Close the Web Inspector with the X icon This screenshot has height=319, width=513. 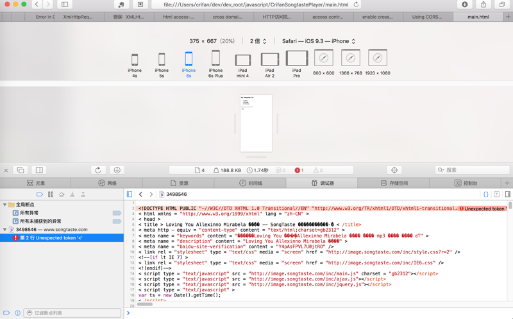tap(6, 170)
